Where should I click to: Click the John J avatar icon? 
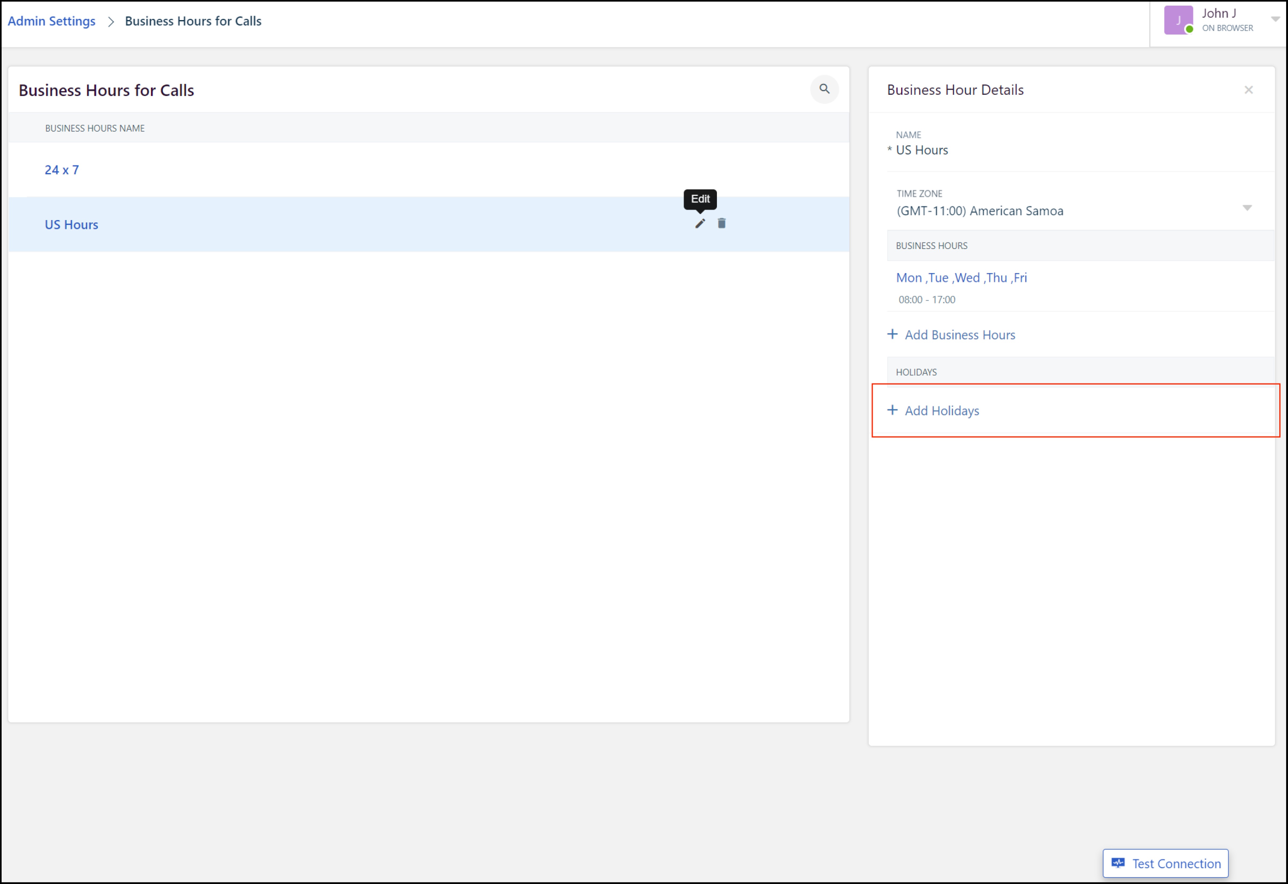point(1178,21)
